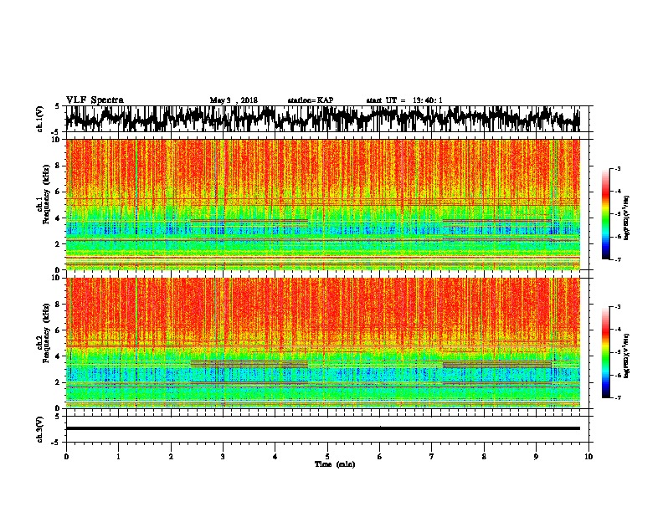Click the "6" kHz tick on ch.2 frequency axis
This screenshot has width=663, height=512.
coord(59,330)
